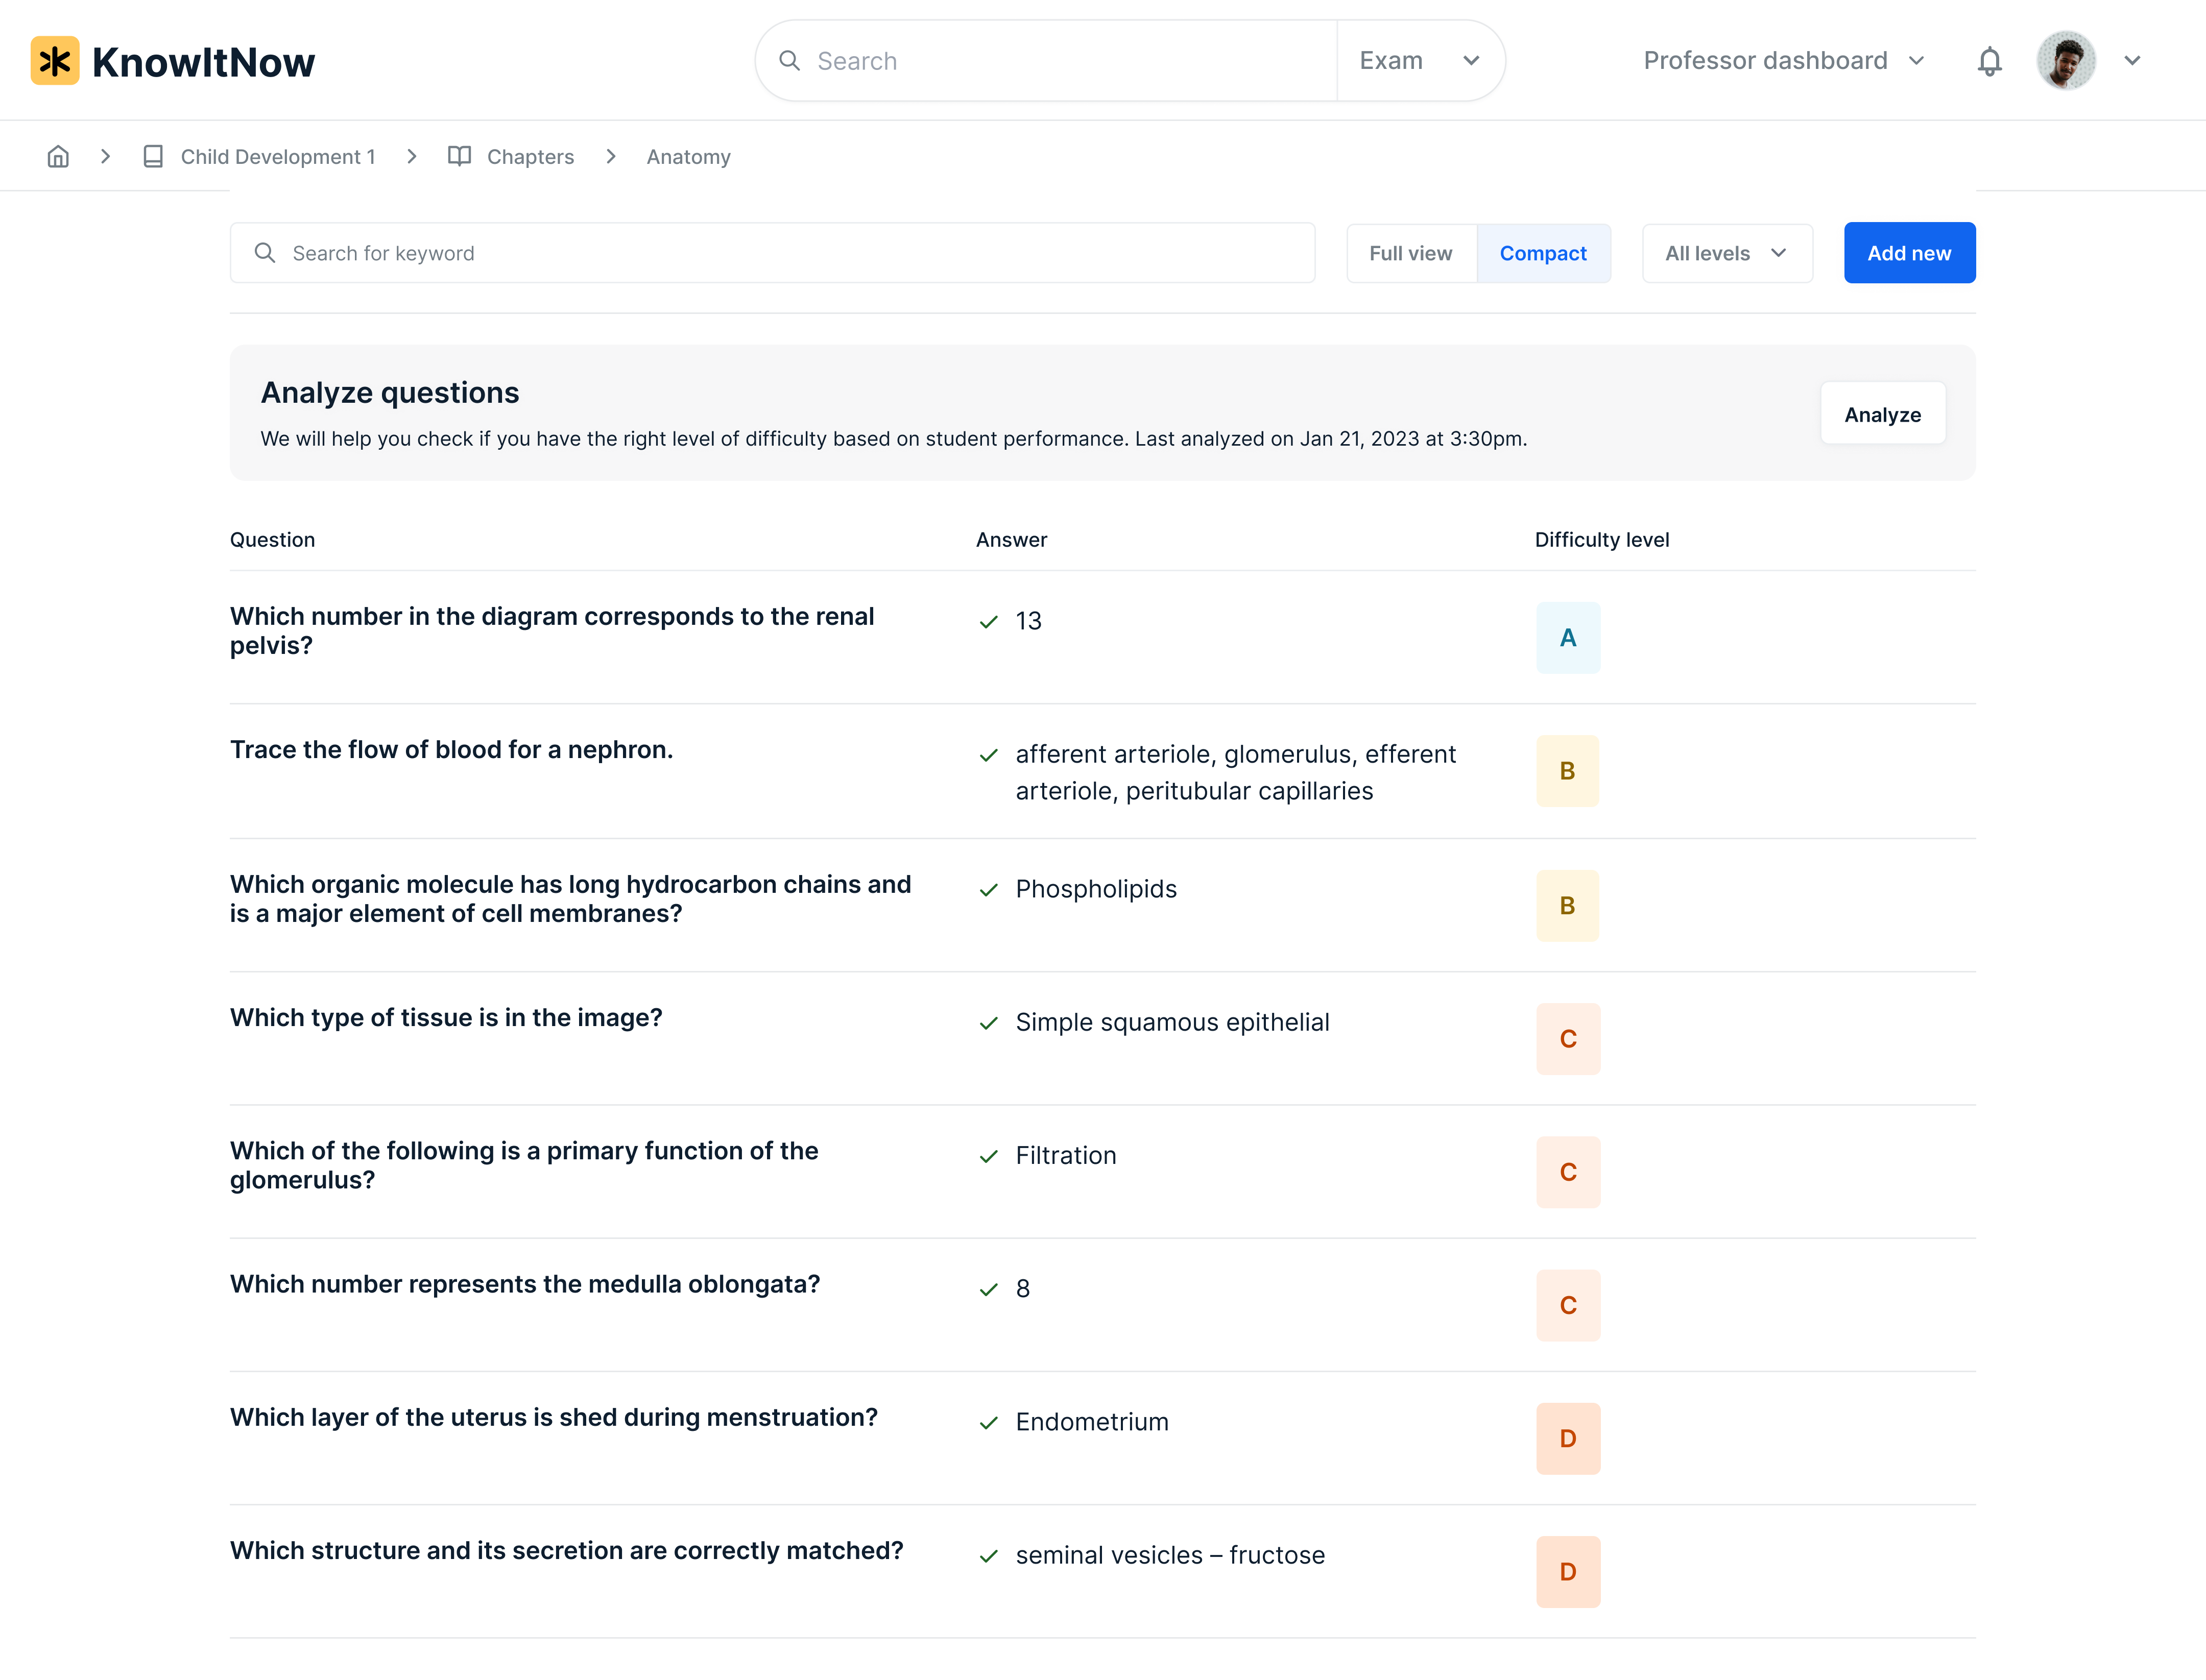Click the Difficulty level column header
The image size is (2206, 1680).
coord(1602,540)
